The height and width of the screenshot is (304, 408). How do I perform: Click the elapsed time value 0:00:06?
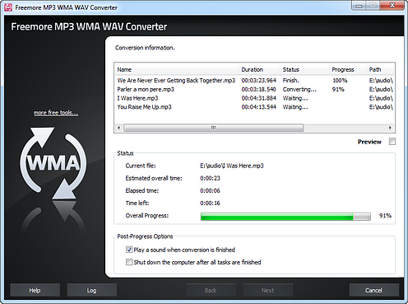tap(210, 190)
